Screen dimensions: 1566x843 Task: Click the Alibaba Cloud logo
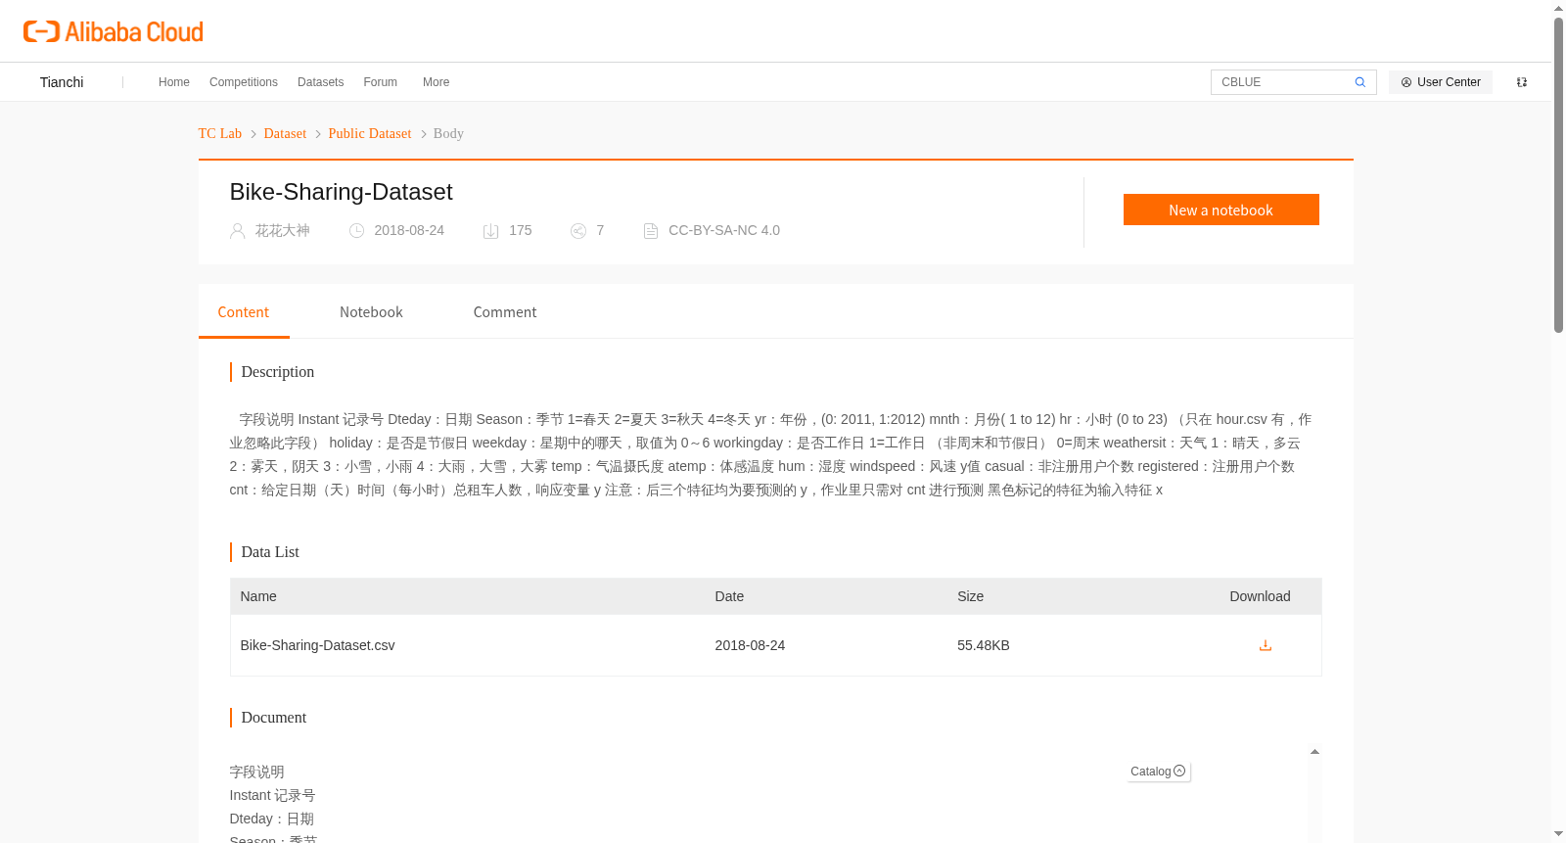[x=114, y=32]
